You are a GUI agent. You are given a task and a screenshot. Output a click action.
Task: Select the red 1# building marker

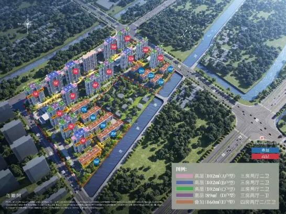point(36,94)
